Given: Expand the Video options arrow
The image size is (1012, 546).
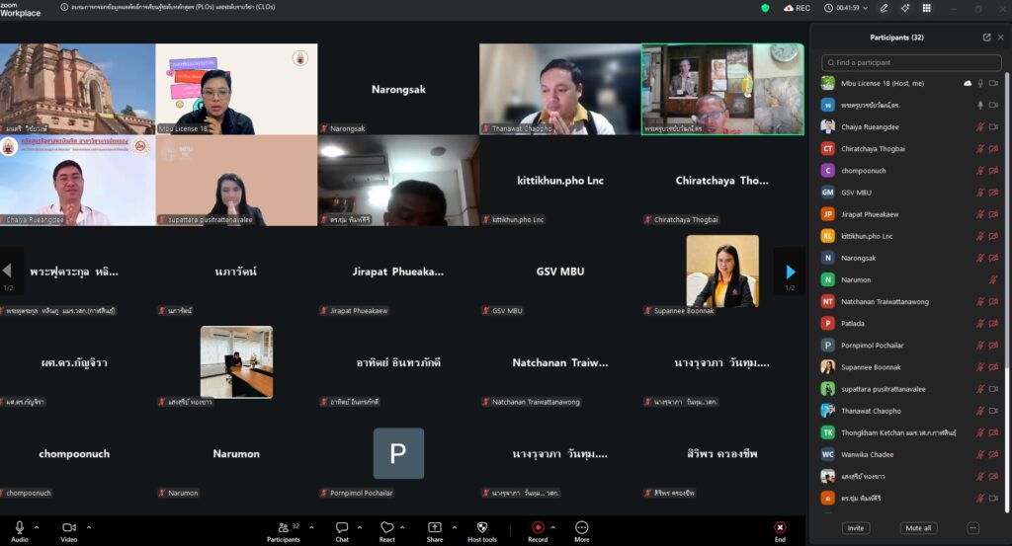Looking at the screenshot, I should [x=89, y=527].
